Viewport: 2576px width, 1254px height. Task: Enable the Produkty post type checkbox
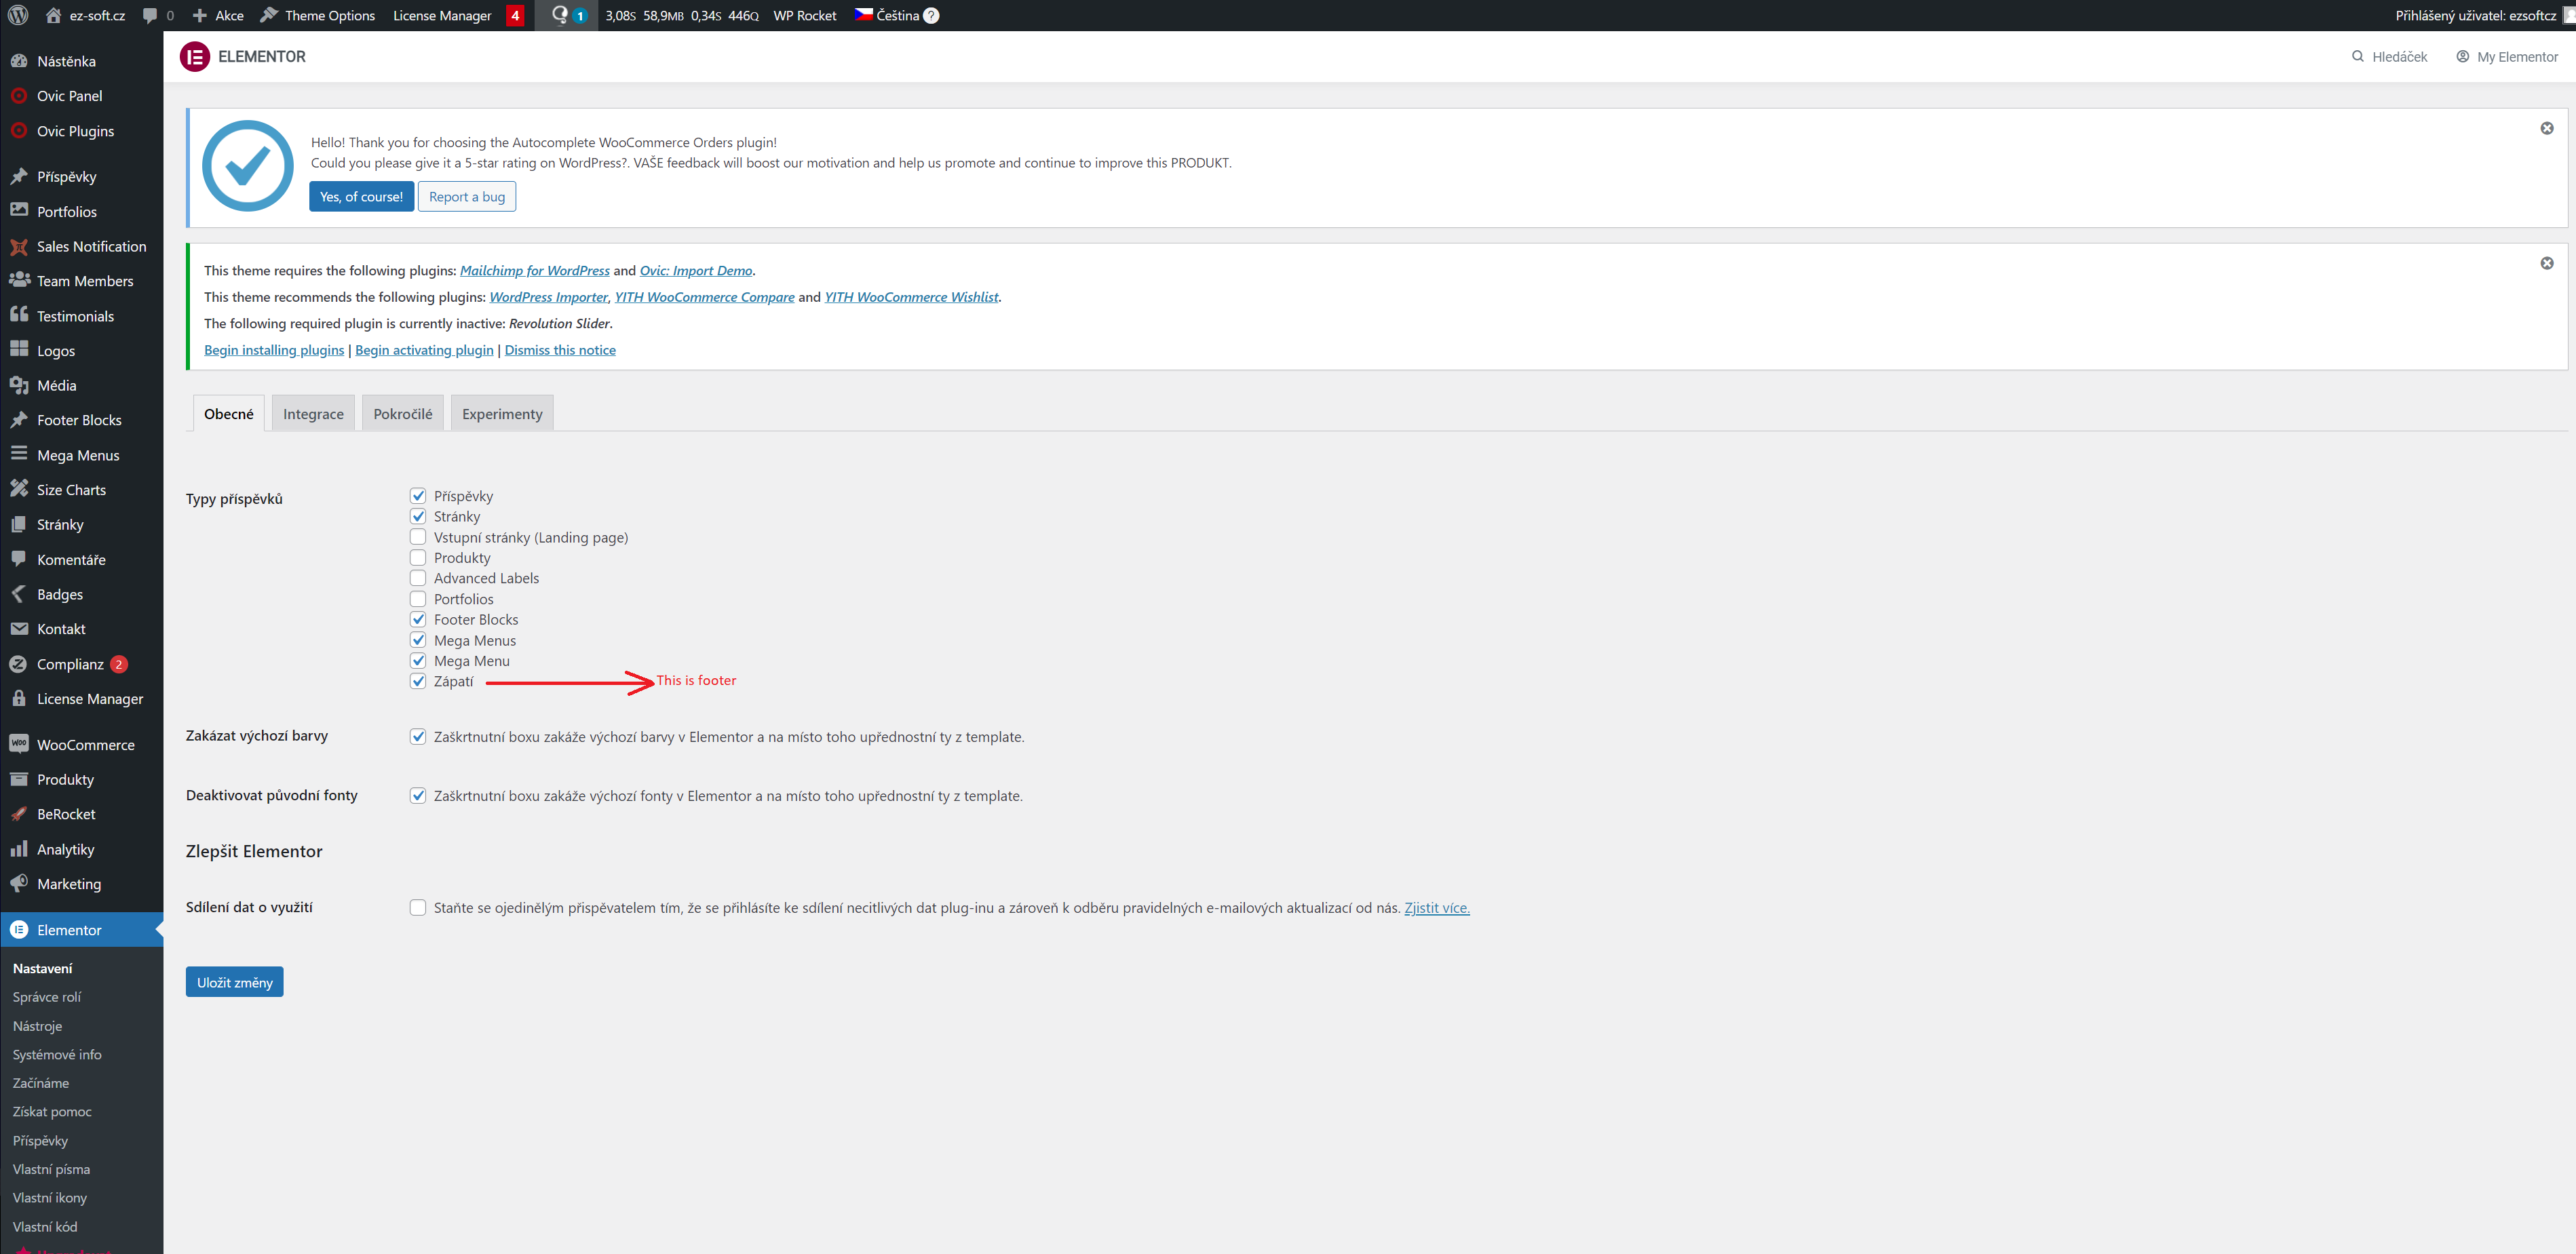click(x=418, y=558)
